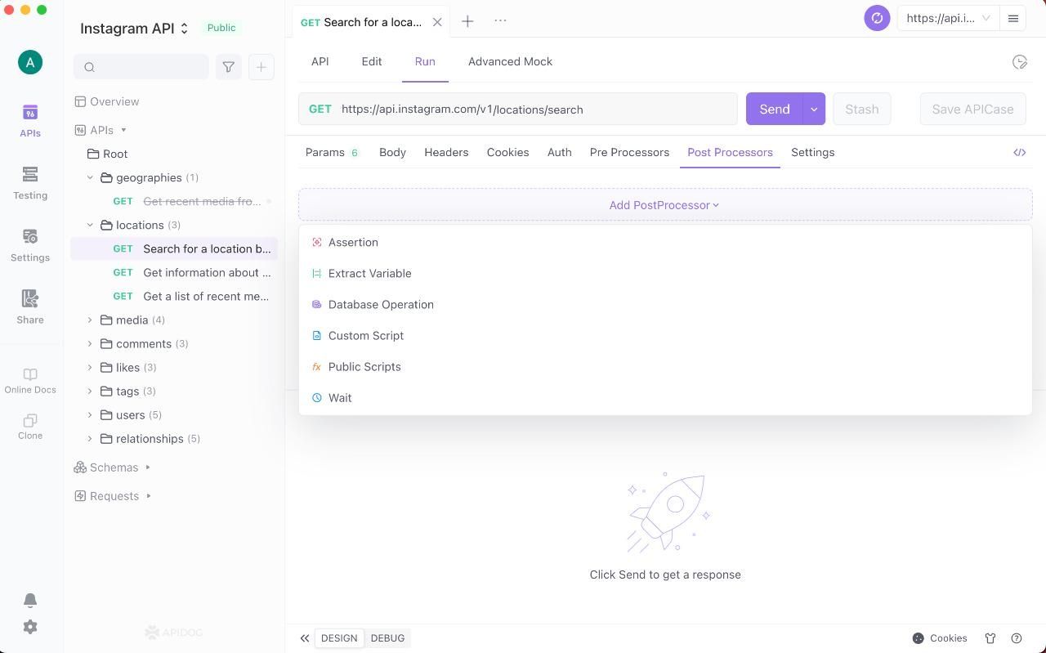Open app settings gear icon

coord(30,627)
